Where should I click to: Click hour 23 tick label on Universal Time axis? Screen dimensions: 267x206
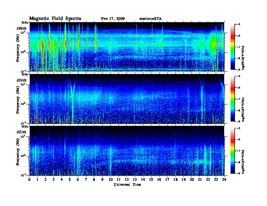coord(216,180)
